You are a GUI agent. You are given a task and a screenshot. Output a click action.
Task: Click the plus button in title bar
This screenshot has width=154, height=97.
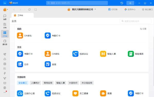pyautogui.click(x=130, y=3)
